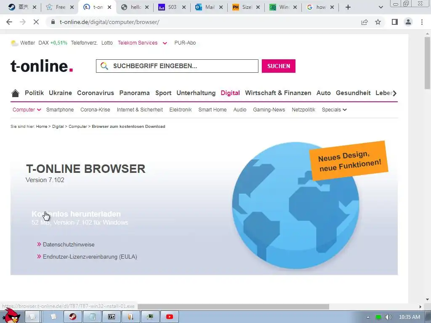Go back to the previous page

pyautogui.click(x=9, y=22)
